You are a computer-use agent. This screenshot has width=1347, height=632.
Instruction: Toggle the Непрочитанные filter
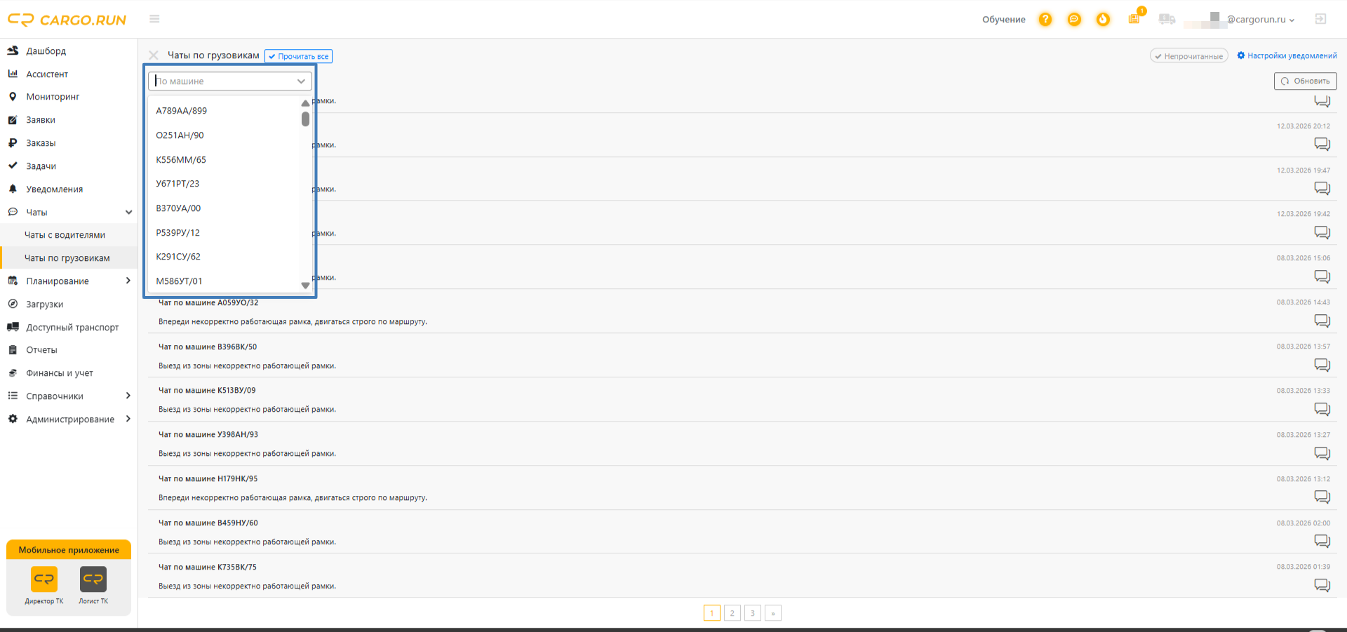pos(1188,56)
